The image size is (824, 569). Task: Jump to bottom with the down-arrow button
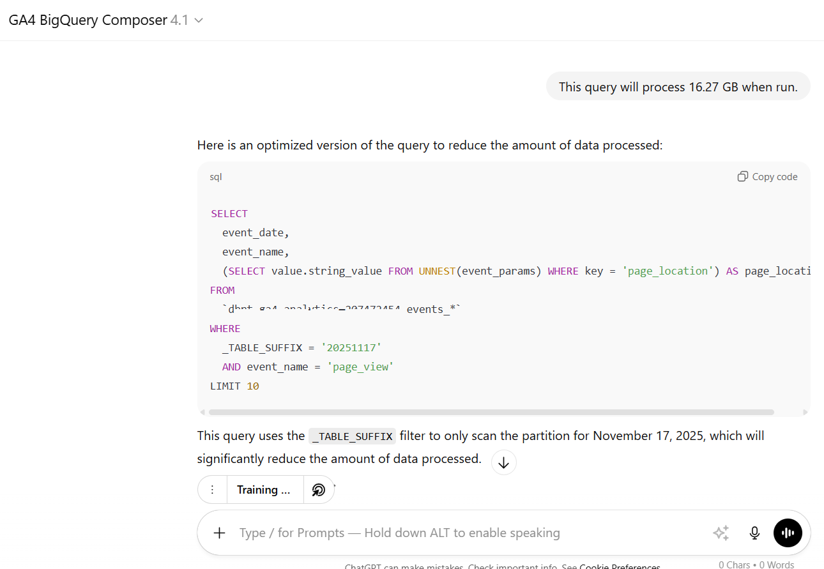pos(503,463)
